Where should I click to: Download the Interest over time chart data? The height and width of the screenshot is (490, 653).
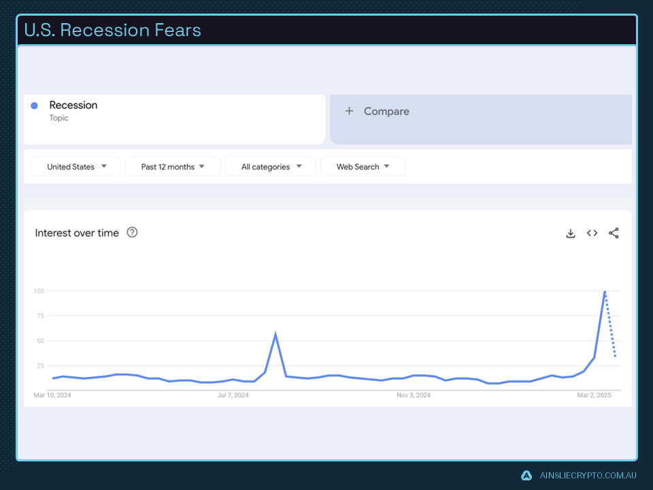(571, 233)
